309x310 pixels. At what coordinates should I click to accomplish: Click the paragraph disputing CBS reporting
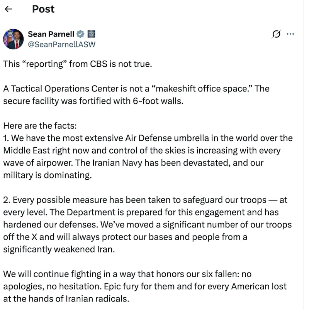coord(77,64)
